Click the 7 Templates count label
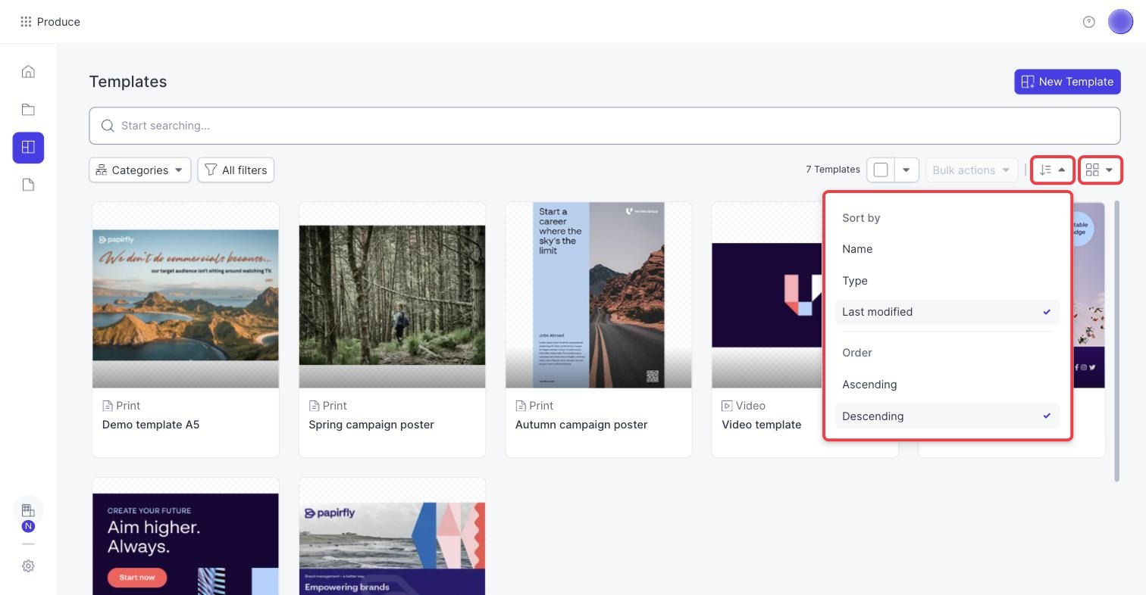The image size is (1146, 595). click(833, 170)
